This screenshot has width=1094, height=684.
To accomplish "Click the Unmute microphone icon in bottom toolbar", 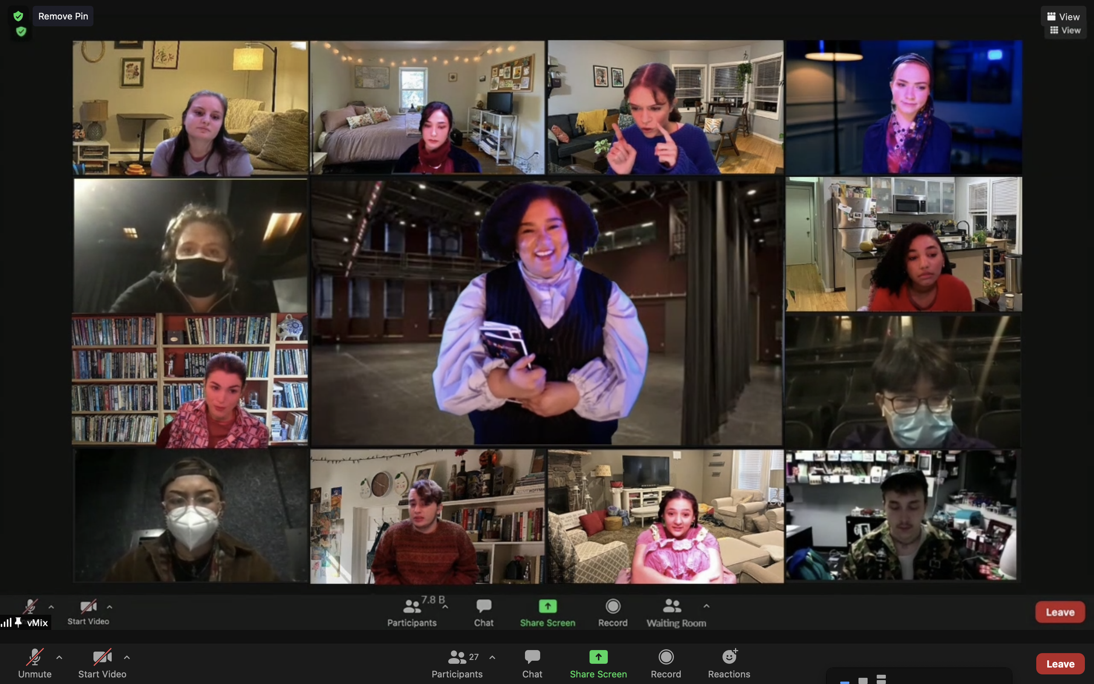I will [35, 657].
